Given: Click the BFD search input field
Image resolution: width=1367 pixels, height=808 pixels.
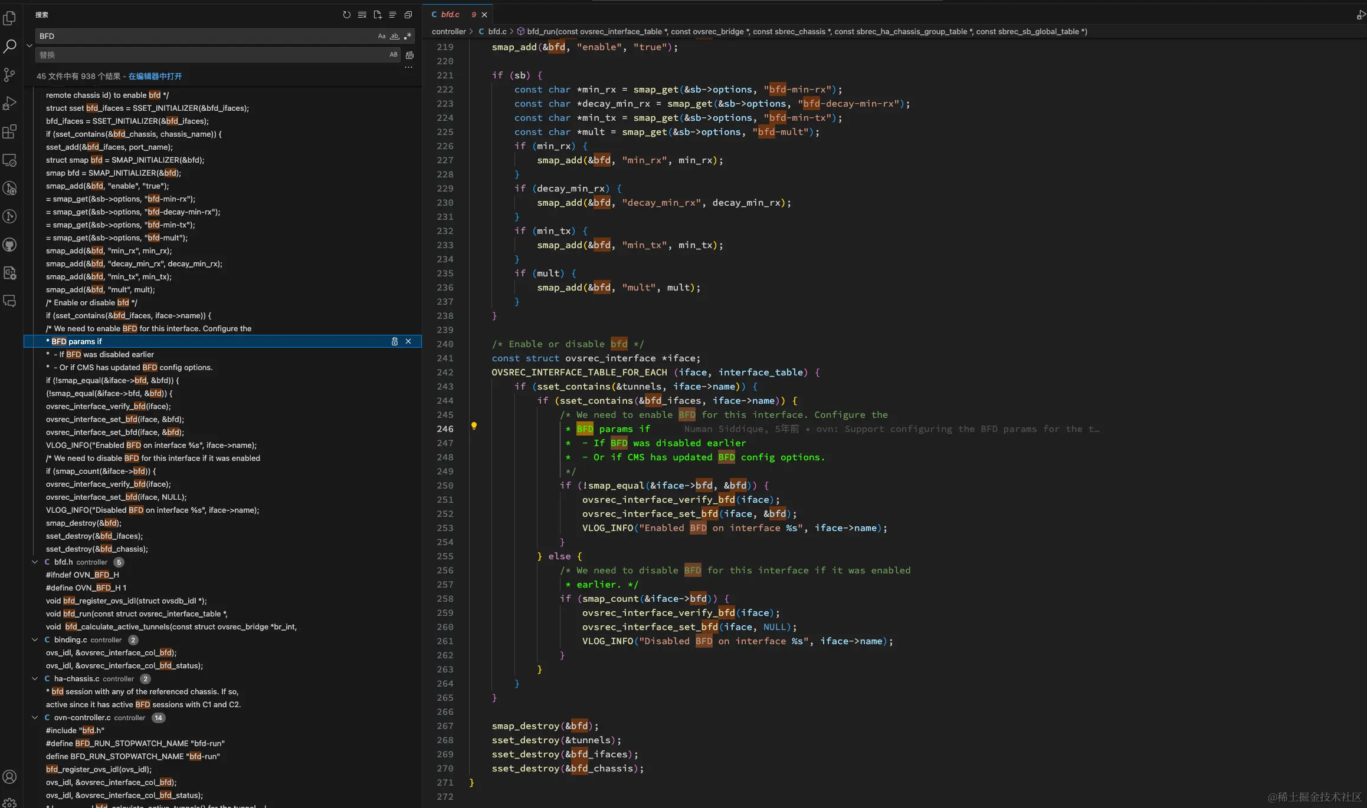Looking at the screenshot, I should click(206, 36).
